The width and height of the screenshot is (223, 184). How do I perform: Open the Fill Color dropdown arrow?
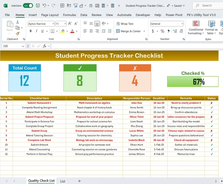(x=67, y=31)
